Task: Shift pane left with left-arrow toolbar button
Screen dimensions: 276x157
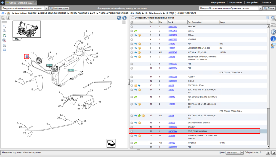Action: [3, 18]
